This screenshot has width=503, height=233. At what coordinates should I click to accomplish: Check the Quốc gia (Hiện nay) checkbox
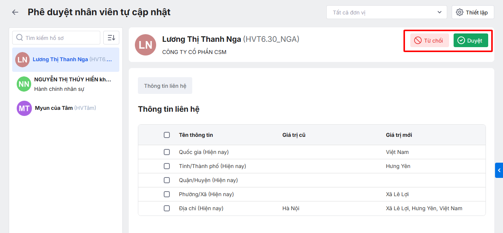click(167, 152)
